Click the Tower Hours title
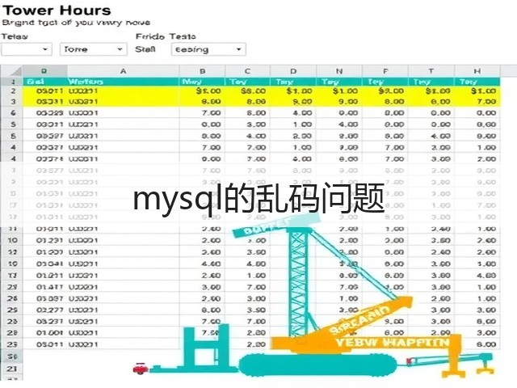This screenshot has height=388, width=517. tap(57, 11)
